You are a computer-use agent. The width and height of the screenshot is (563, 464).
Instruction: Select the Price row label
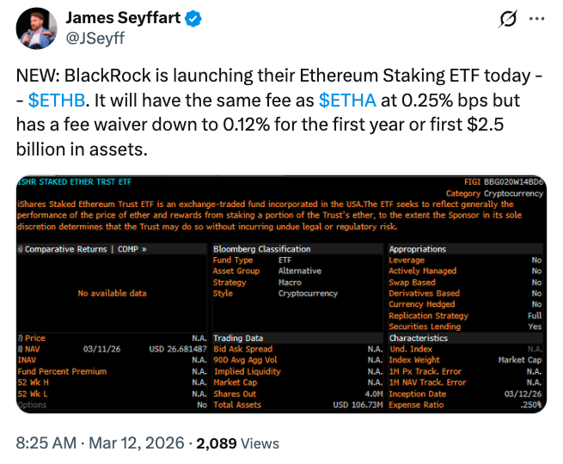34,339
